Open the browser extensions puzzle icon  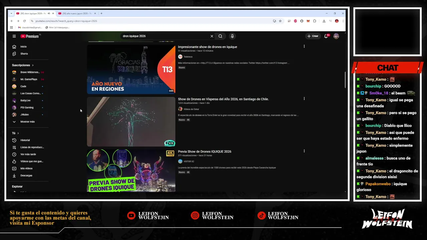[x=314, y=21]
